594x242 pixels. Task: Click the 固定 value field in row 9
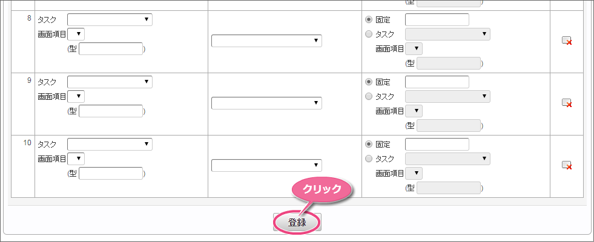pyautogui.click(x=437, y=82)
